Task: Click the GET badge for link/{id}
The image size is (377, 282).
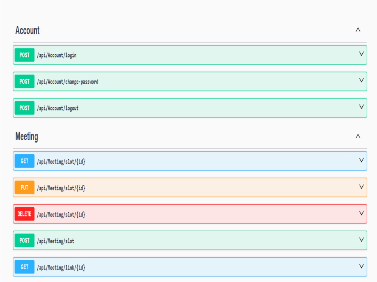Action: 25,267
